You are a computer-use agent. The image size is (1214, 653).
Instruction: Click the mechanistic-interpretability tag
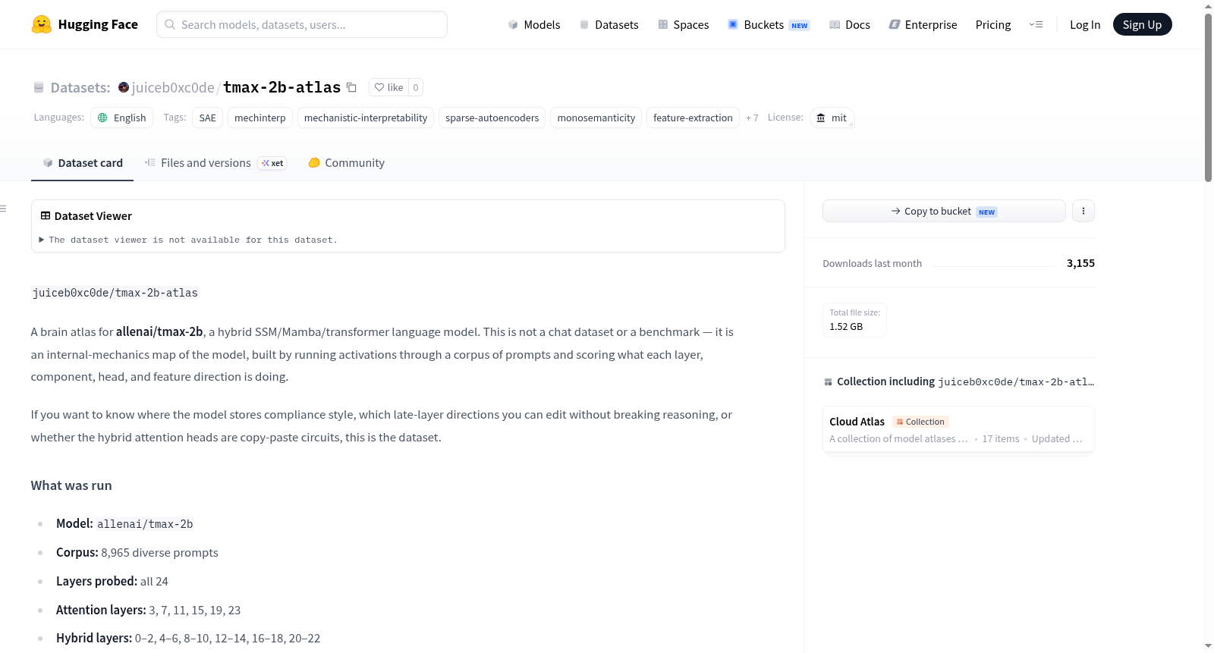click(x=366, y=118)
